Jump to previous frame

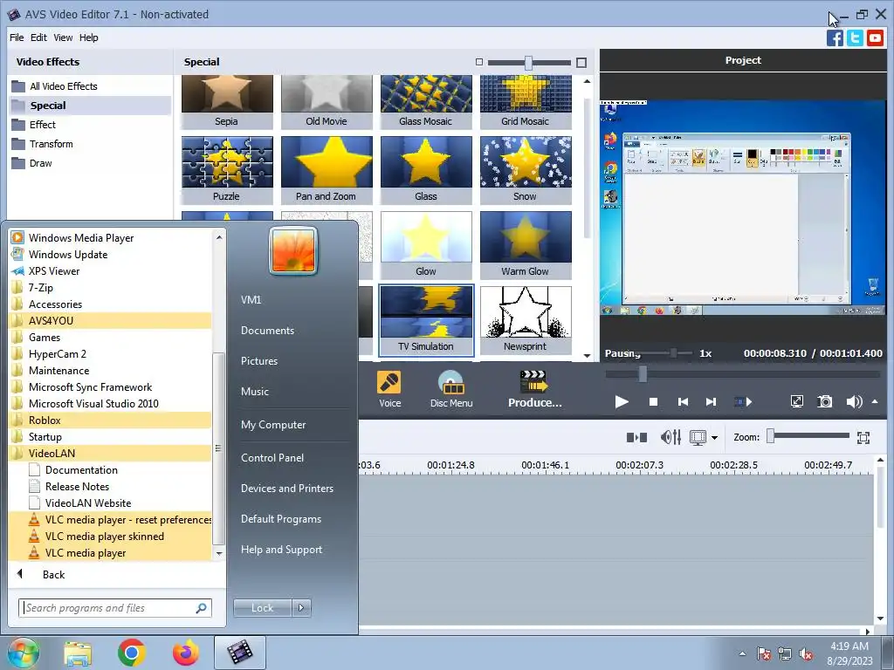click(683, 402)
